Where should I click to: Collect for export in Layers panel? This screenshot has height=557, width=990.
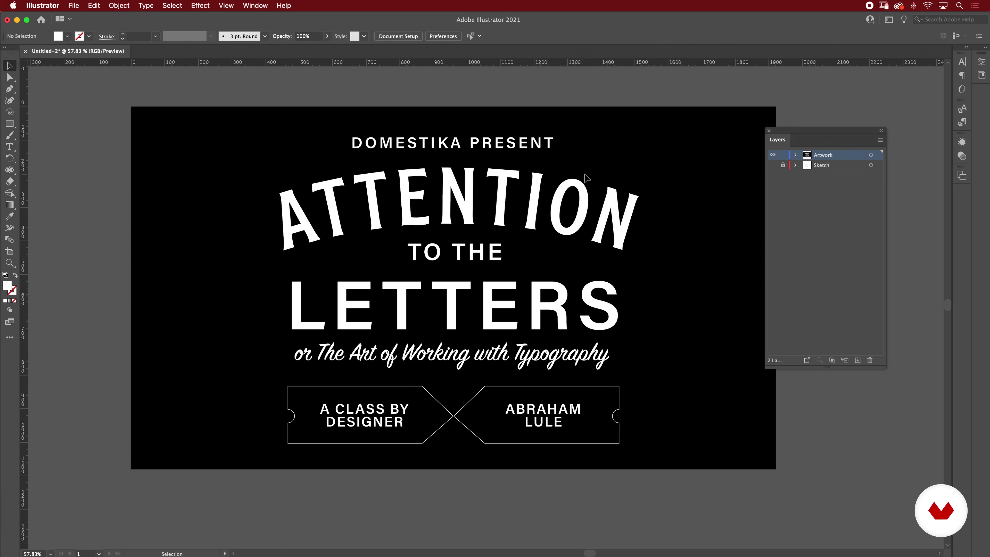point(807,360)
